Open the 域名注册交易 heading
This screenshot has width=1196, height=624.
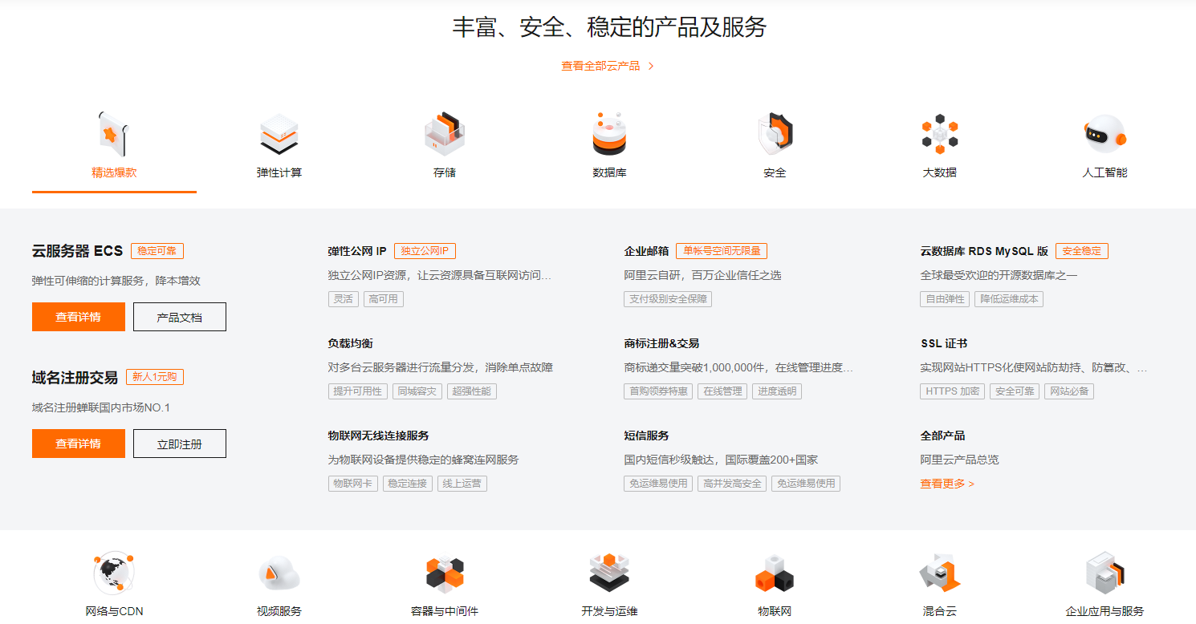coord(75,377)
